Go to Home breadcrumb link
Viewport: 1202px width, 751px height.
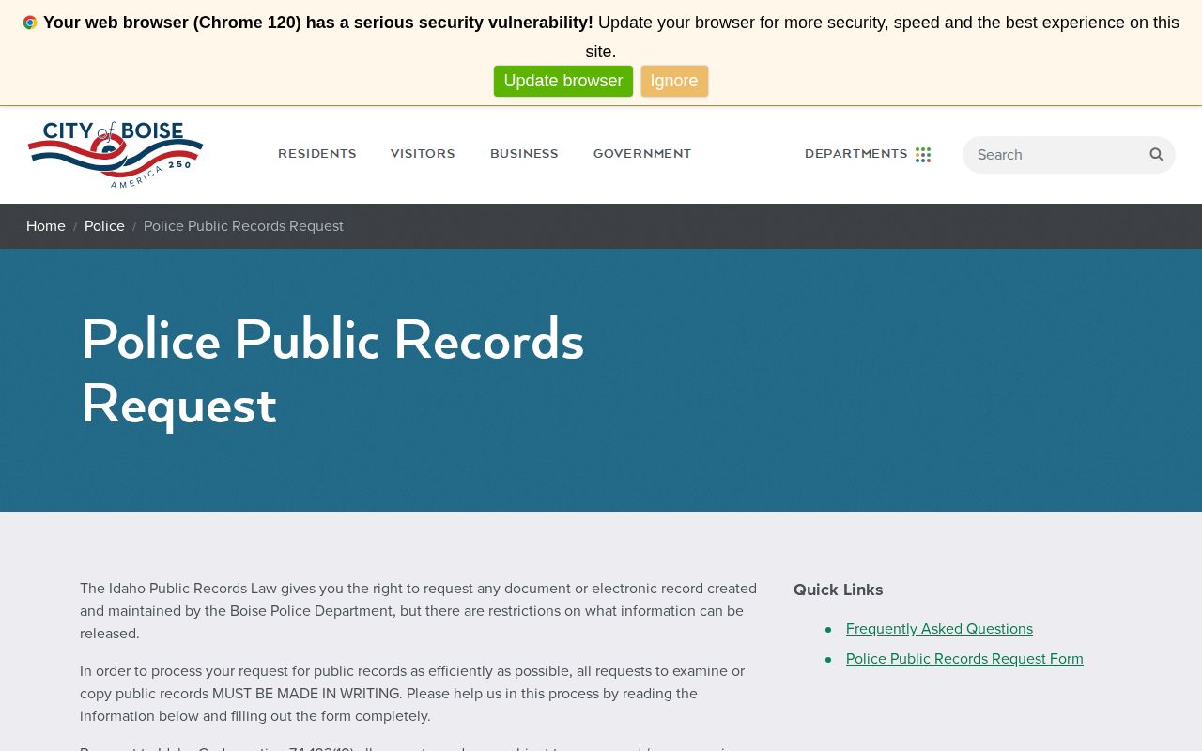[46, 226]
